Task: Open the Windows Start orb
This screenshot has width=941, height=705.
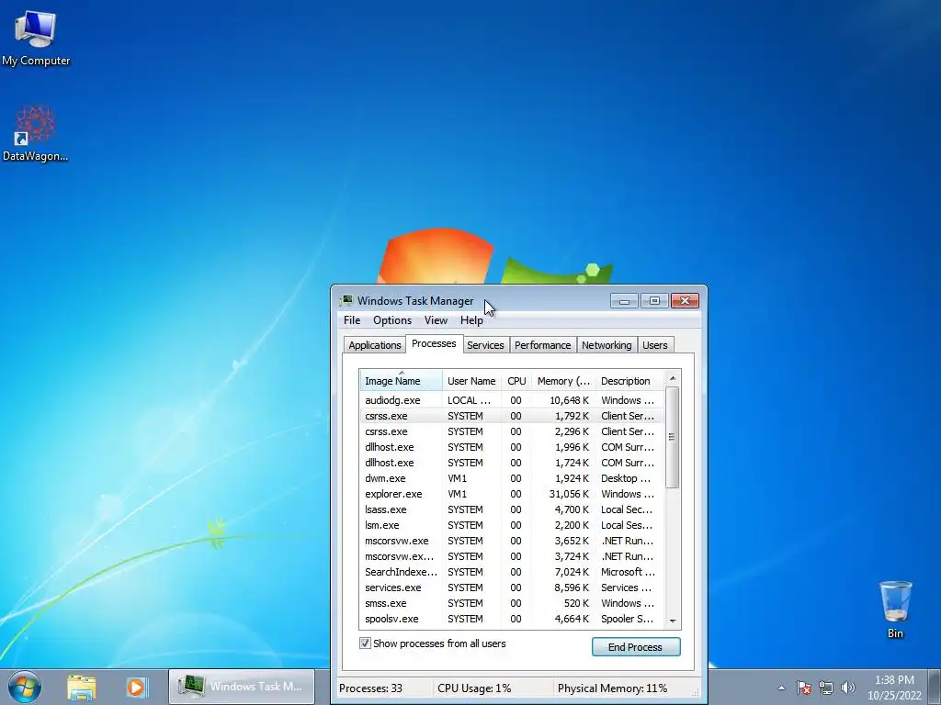Action: 25,687
